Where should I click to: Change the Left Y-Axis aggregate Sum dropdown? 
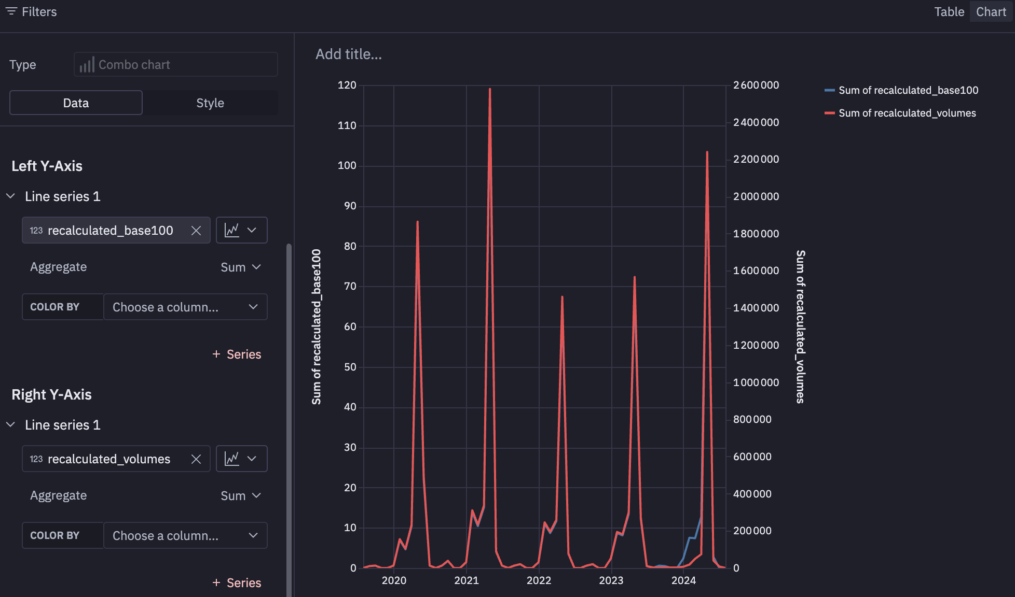click(241, 267)
